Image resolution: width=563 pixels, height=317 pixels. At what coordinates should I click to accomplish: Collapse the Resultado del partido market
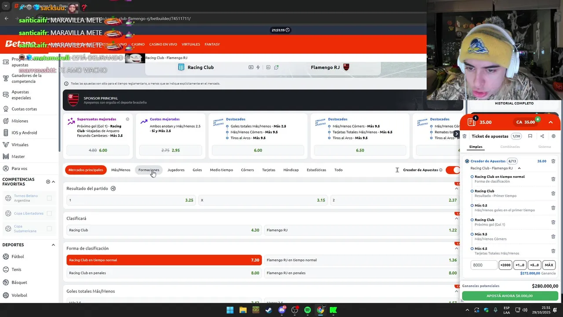click(x=456, y=188)
